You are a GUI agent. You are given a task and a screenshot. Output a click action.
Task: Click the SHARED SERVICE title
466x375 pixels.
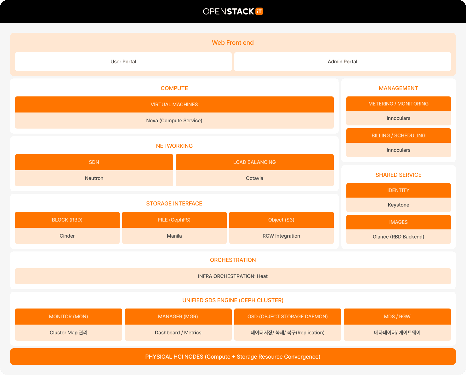click(399, 175)
